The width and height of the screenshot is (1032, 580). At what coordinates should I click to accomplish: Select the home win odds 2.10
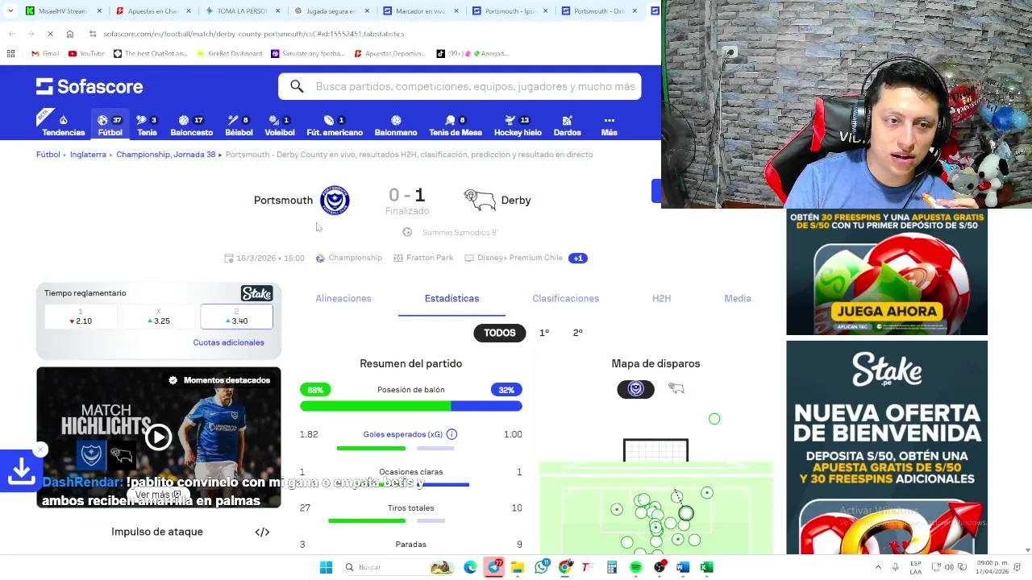tap(80, 317)
